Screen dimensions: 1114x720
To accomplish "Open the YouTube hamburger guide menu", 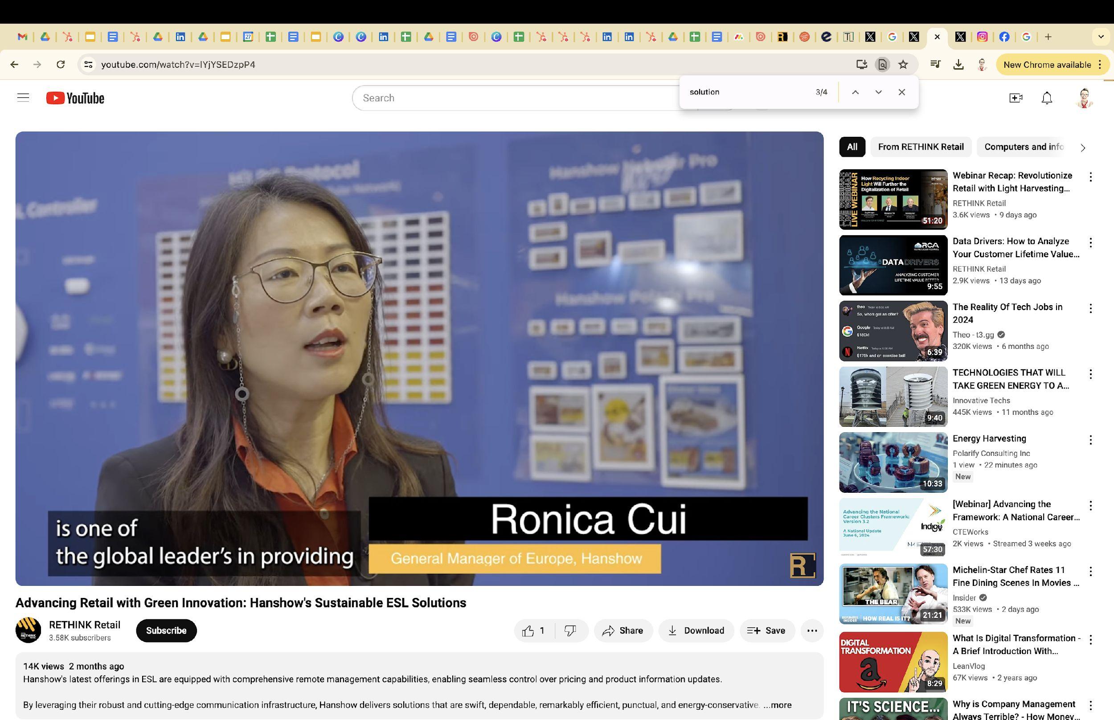I will (x=23, y=98).
